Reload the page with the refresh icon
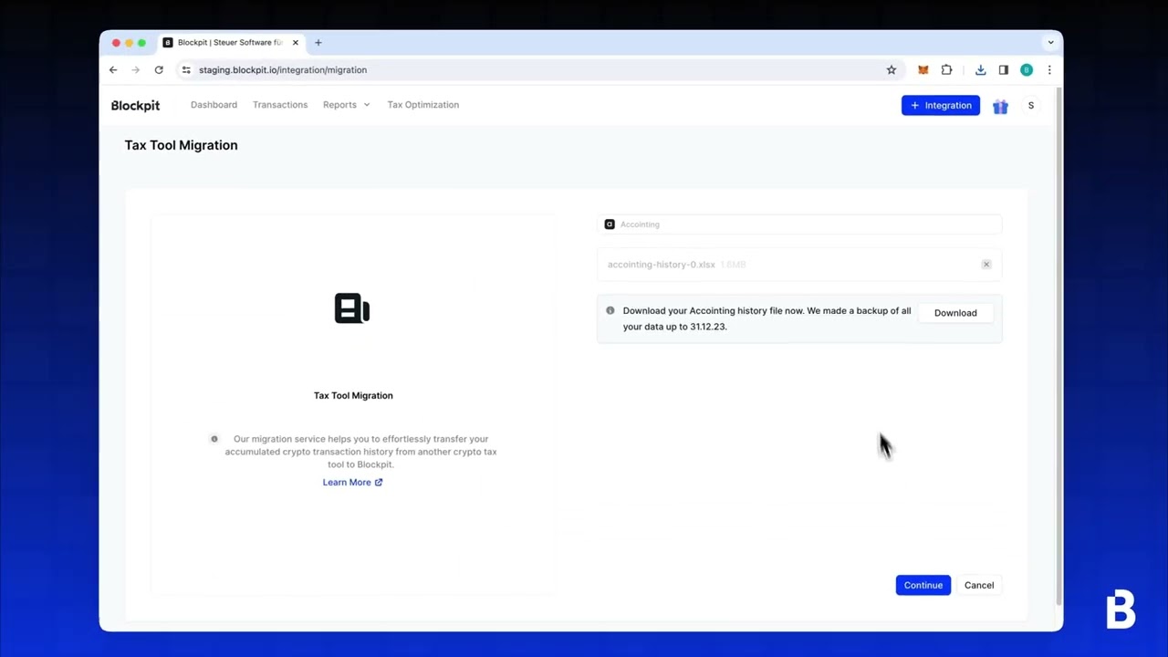 click(x=159, y=69)
